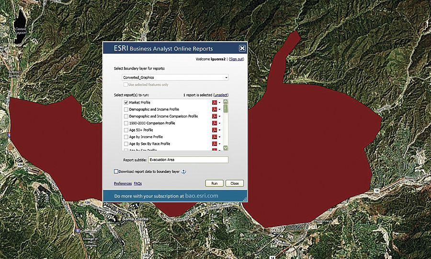Click the Report subtitle input field

188,160
